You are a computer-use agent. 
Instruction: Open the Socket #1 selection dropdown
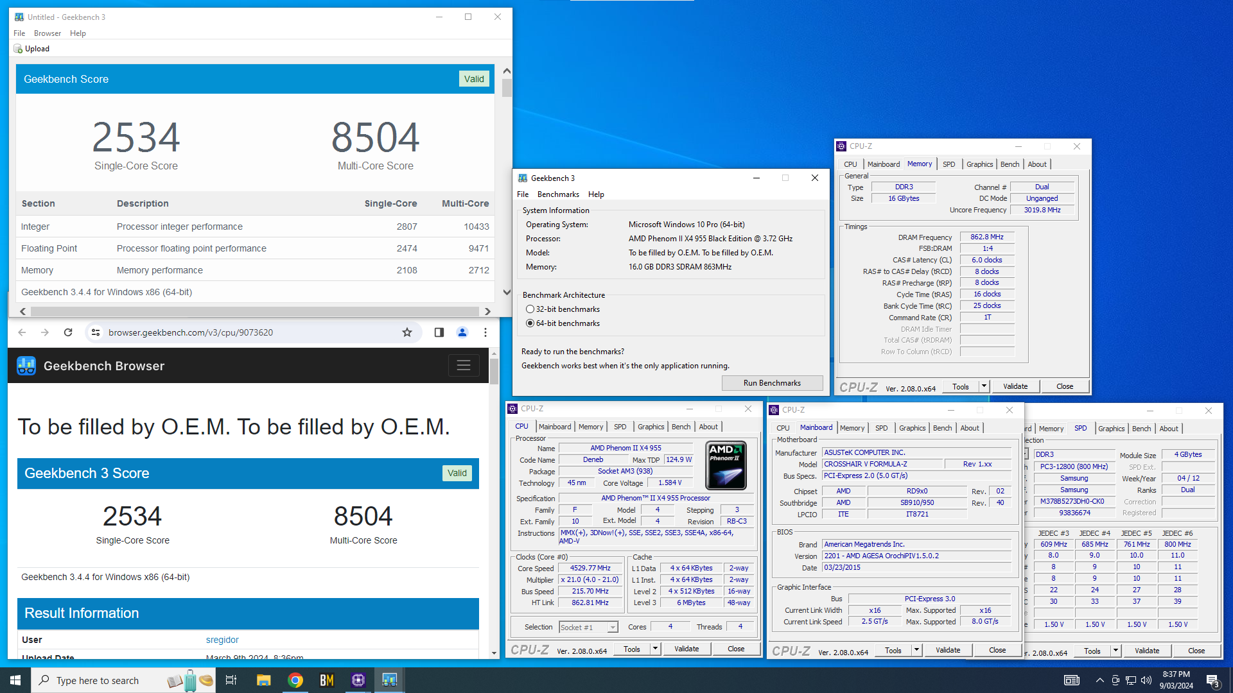tap(588, 628)
